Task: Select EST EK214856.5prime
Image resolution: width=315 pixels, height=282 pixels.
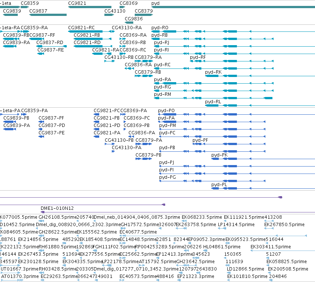Action: click(x=38, y=239)
